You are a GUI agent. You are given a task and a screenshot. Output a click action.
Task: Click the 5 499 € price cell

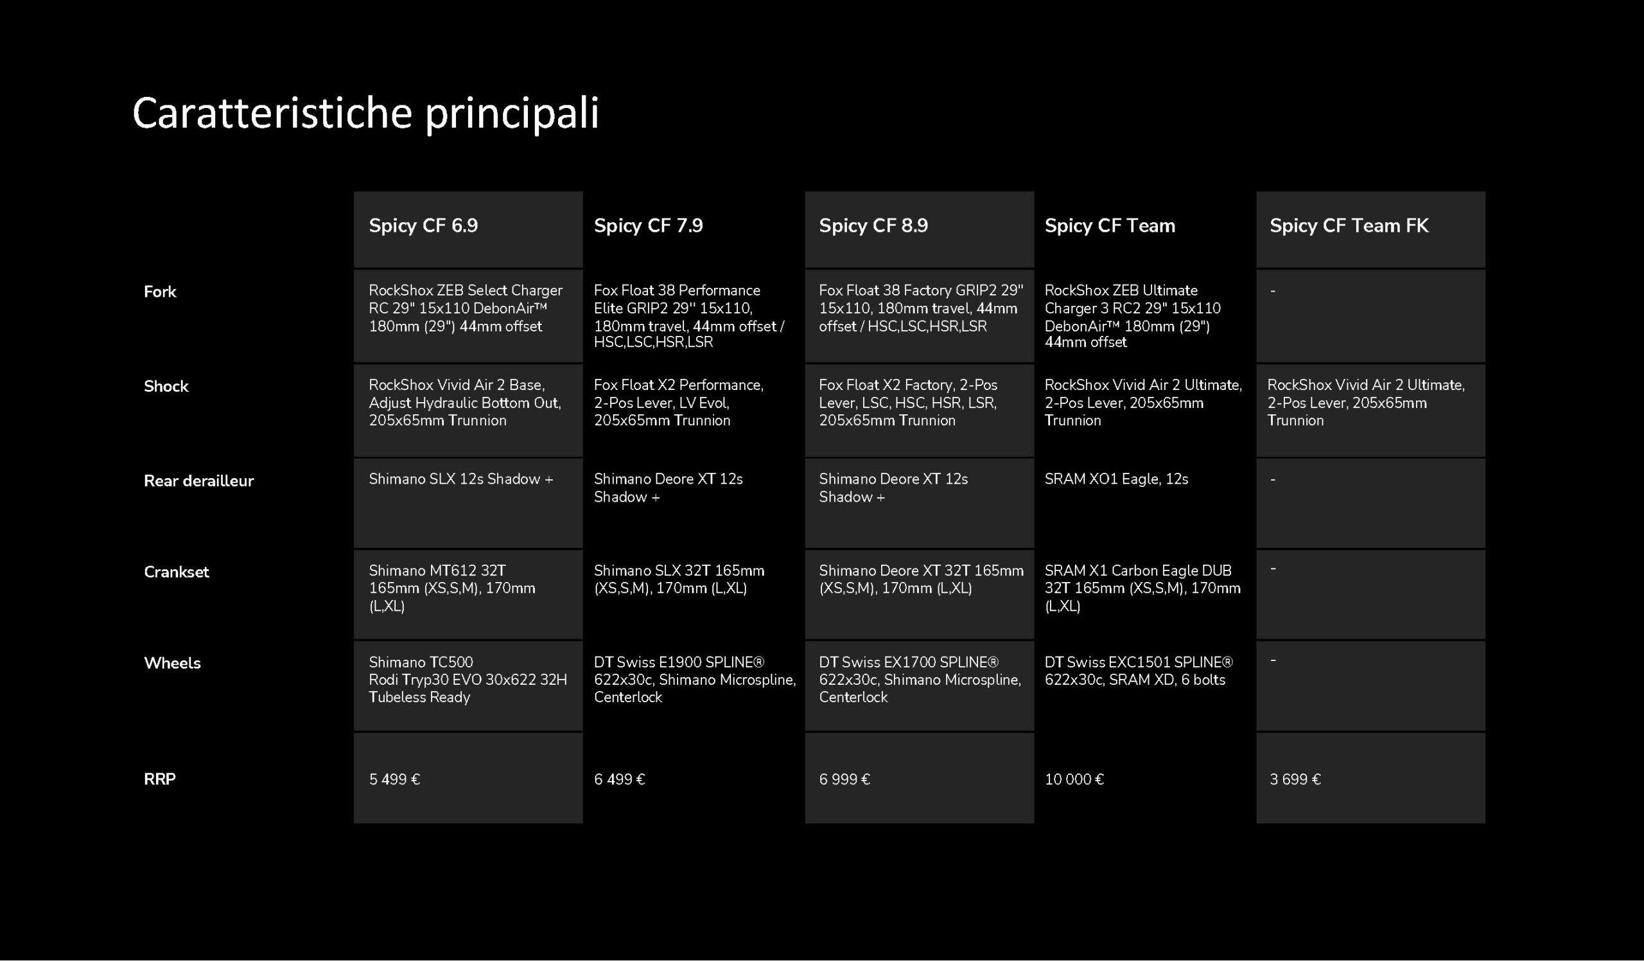tap(395, 780)
